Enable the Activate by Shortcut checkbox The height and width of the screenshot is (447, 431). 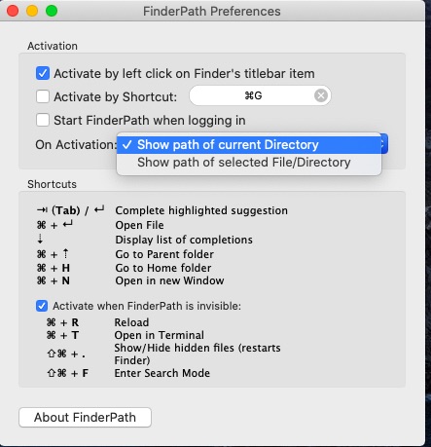coord(43,96)
